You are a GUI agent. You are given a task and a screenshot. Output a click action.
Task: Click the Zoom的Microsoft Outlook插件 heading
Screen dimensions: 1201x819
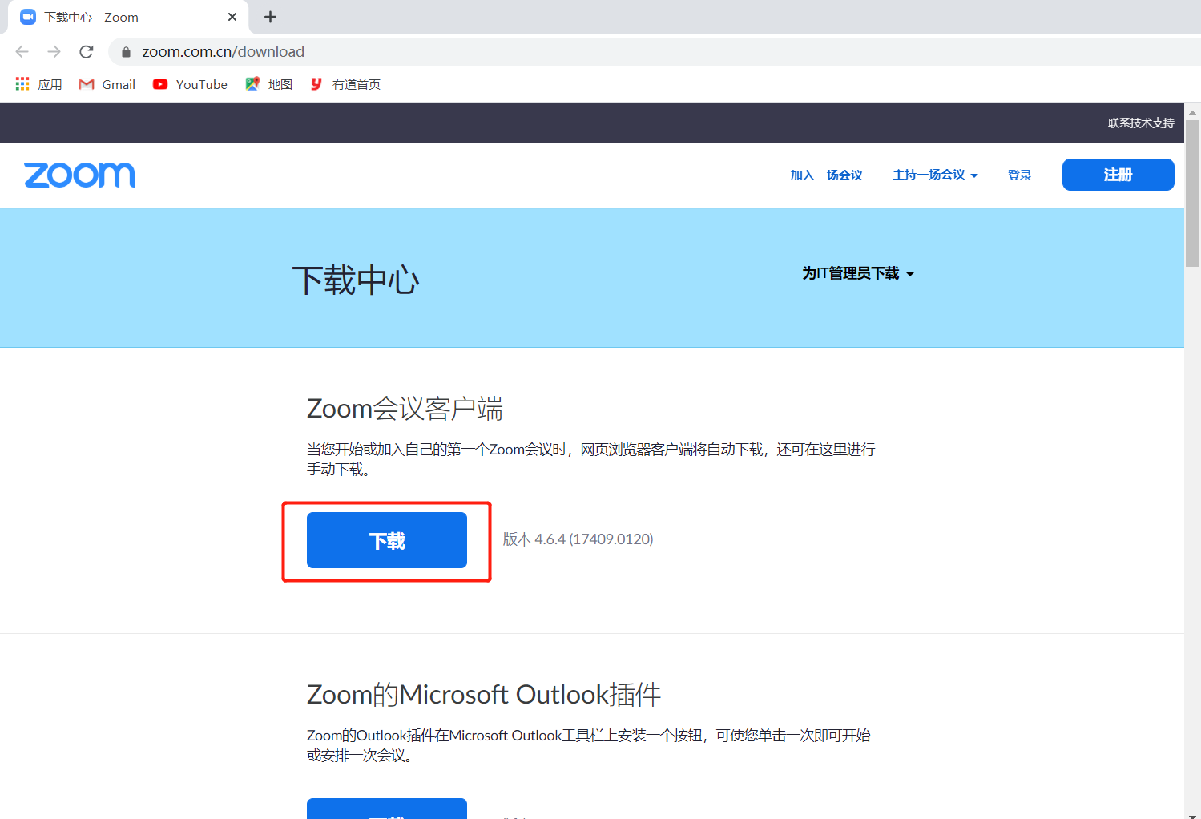pyautogui.click(x=484, y=694)
